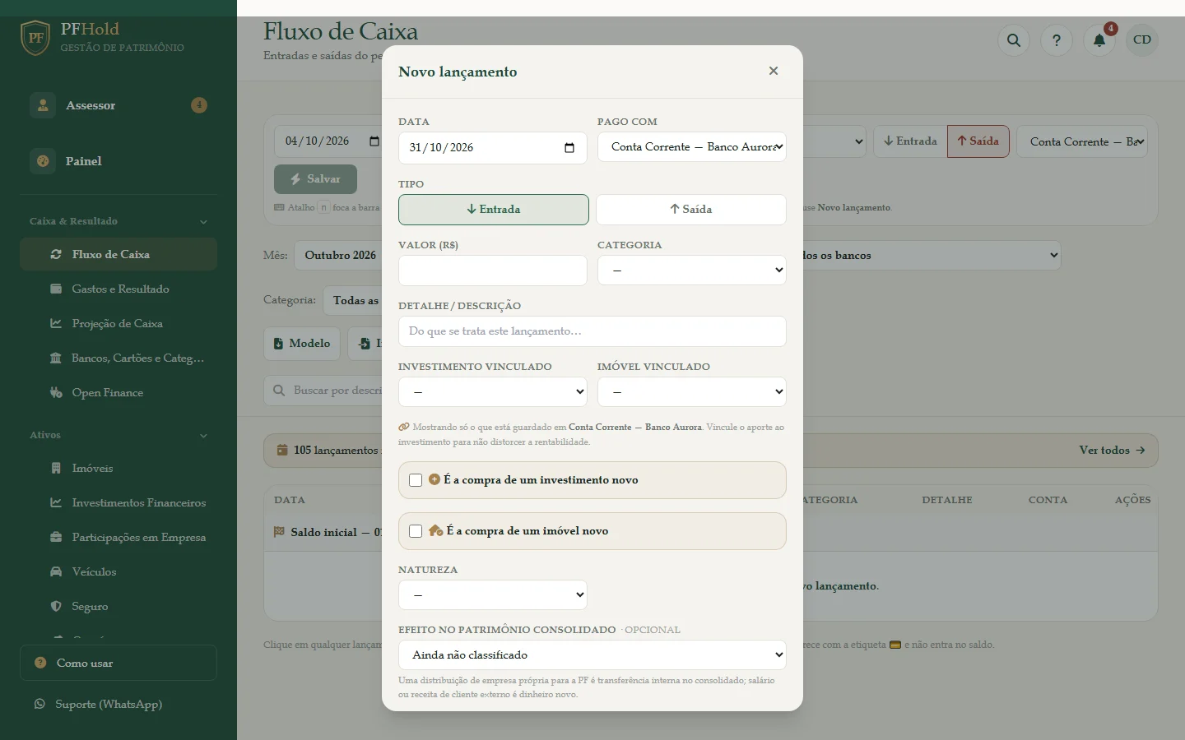Check 'É a compra de um investimento novo'
This screenshot has width=1185, height=740.
point(416,480)
